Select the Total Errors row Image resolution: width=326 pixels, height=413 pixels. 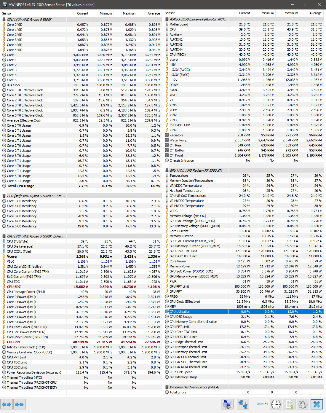[244, 392]
